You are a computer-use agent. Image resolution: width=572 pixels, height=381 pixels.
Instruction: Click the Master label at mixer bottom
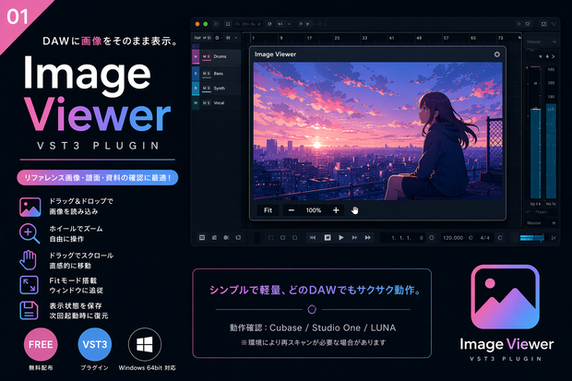point(533,223)
